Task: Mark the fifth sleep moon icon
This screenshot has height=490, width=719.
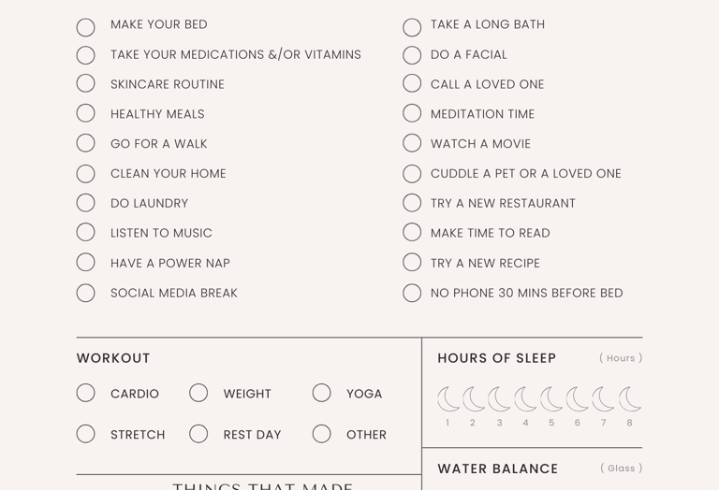Action: [x=551, y=399]
